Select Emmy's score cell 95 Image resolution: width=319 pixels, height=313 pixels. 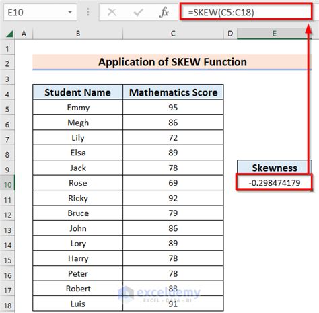pyautogui.click(x=173, y=108)
